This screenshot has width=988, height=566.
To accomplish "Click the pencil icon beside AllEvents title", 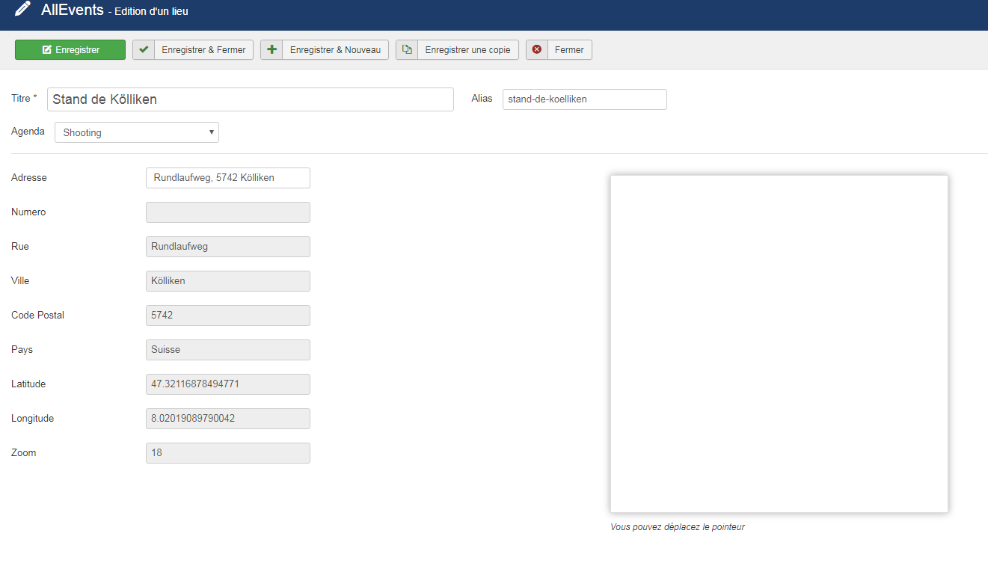I will point(23,10).
